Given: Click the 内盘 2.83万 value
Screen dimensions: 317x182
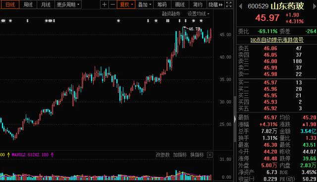Looking at the screenshot, I should (308, 166).
